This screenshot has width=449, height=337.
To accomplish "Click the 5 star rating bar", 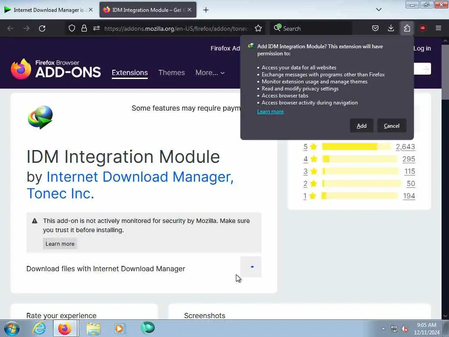I will 356,147.
